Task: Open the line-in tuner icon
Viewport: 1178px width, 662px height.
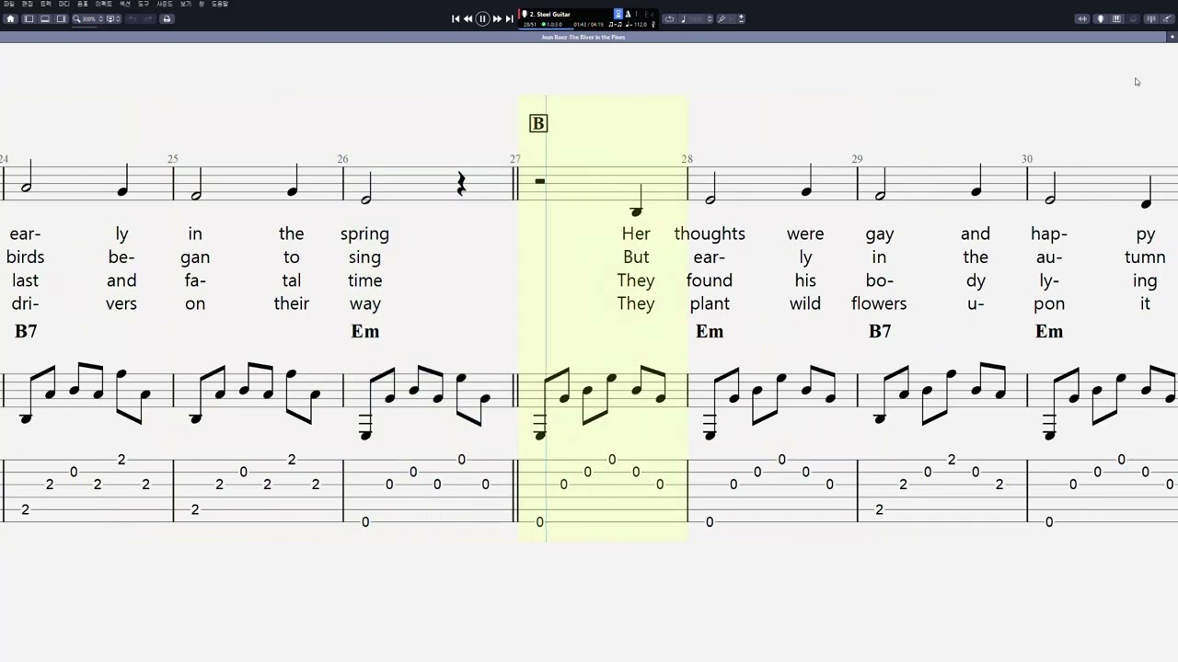Action: point(722,18)
